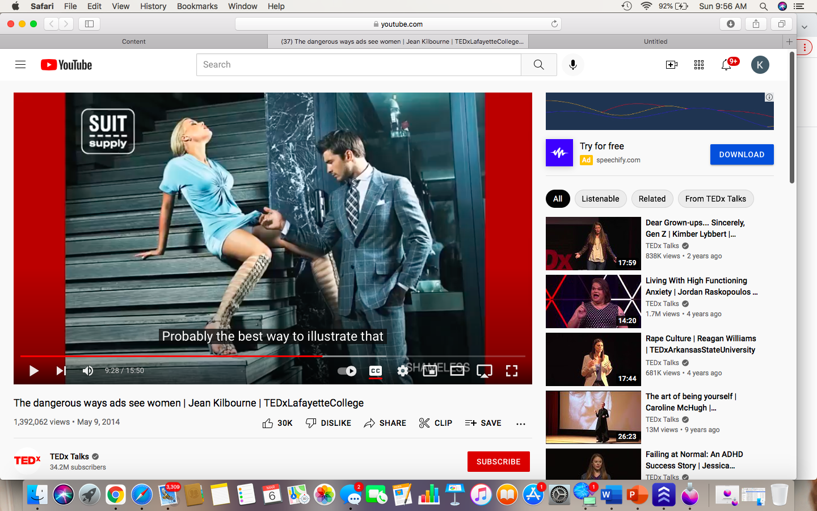Screen dimensions: 817x511
Task: Open the Wi-Fi menu bar icon
Action: tap(646, 6)
